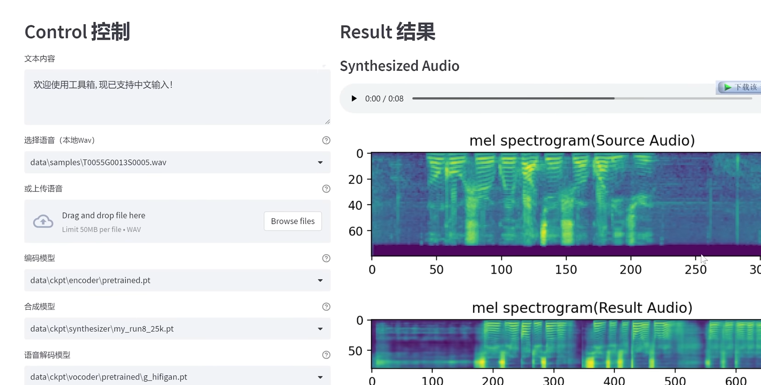Click the Synthesized Audio heading

tap(400, 66)
